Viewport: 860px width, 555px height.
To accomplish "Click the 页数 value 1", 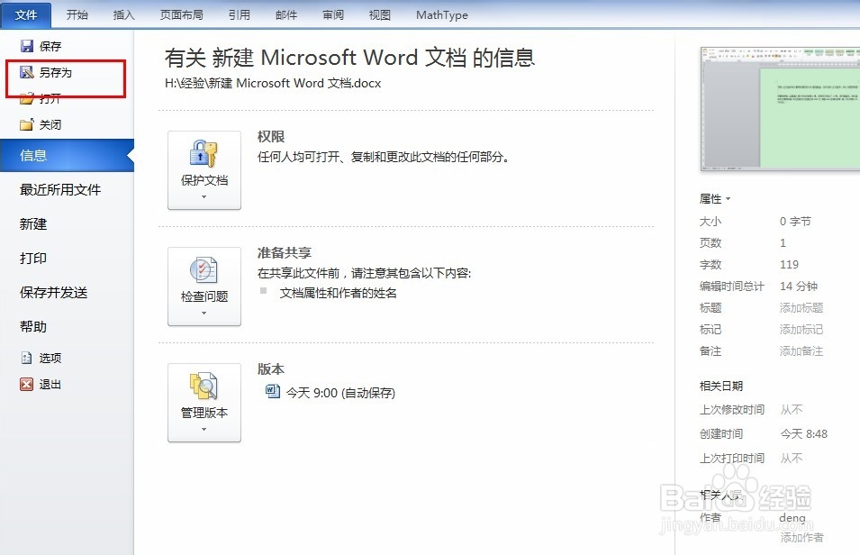I will coord(783,242).
